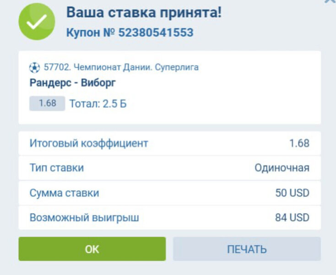Click the Тотал: 2.5 Б bet label
Screen dimensions: 336x275
[98, 104]
